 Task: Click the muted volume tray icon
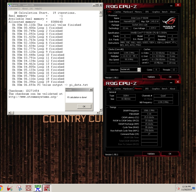[178, 188]
